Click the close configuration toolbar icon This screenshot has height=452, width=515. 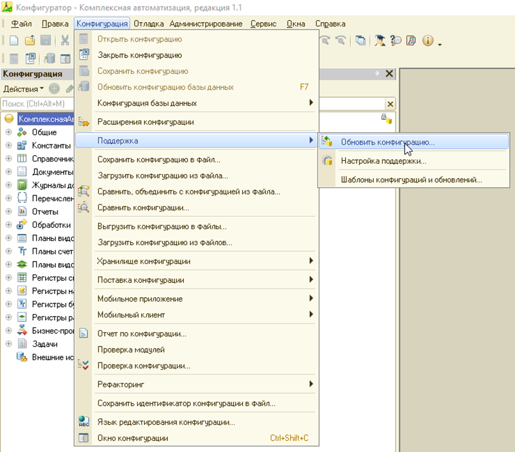pos(30,58)
